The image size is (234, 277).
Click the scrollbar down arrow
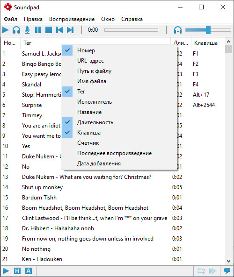pos(228,261)
